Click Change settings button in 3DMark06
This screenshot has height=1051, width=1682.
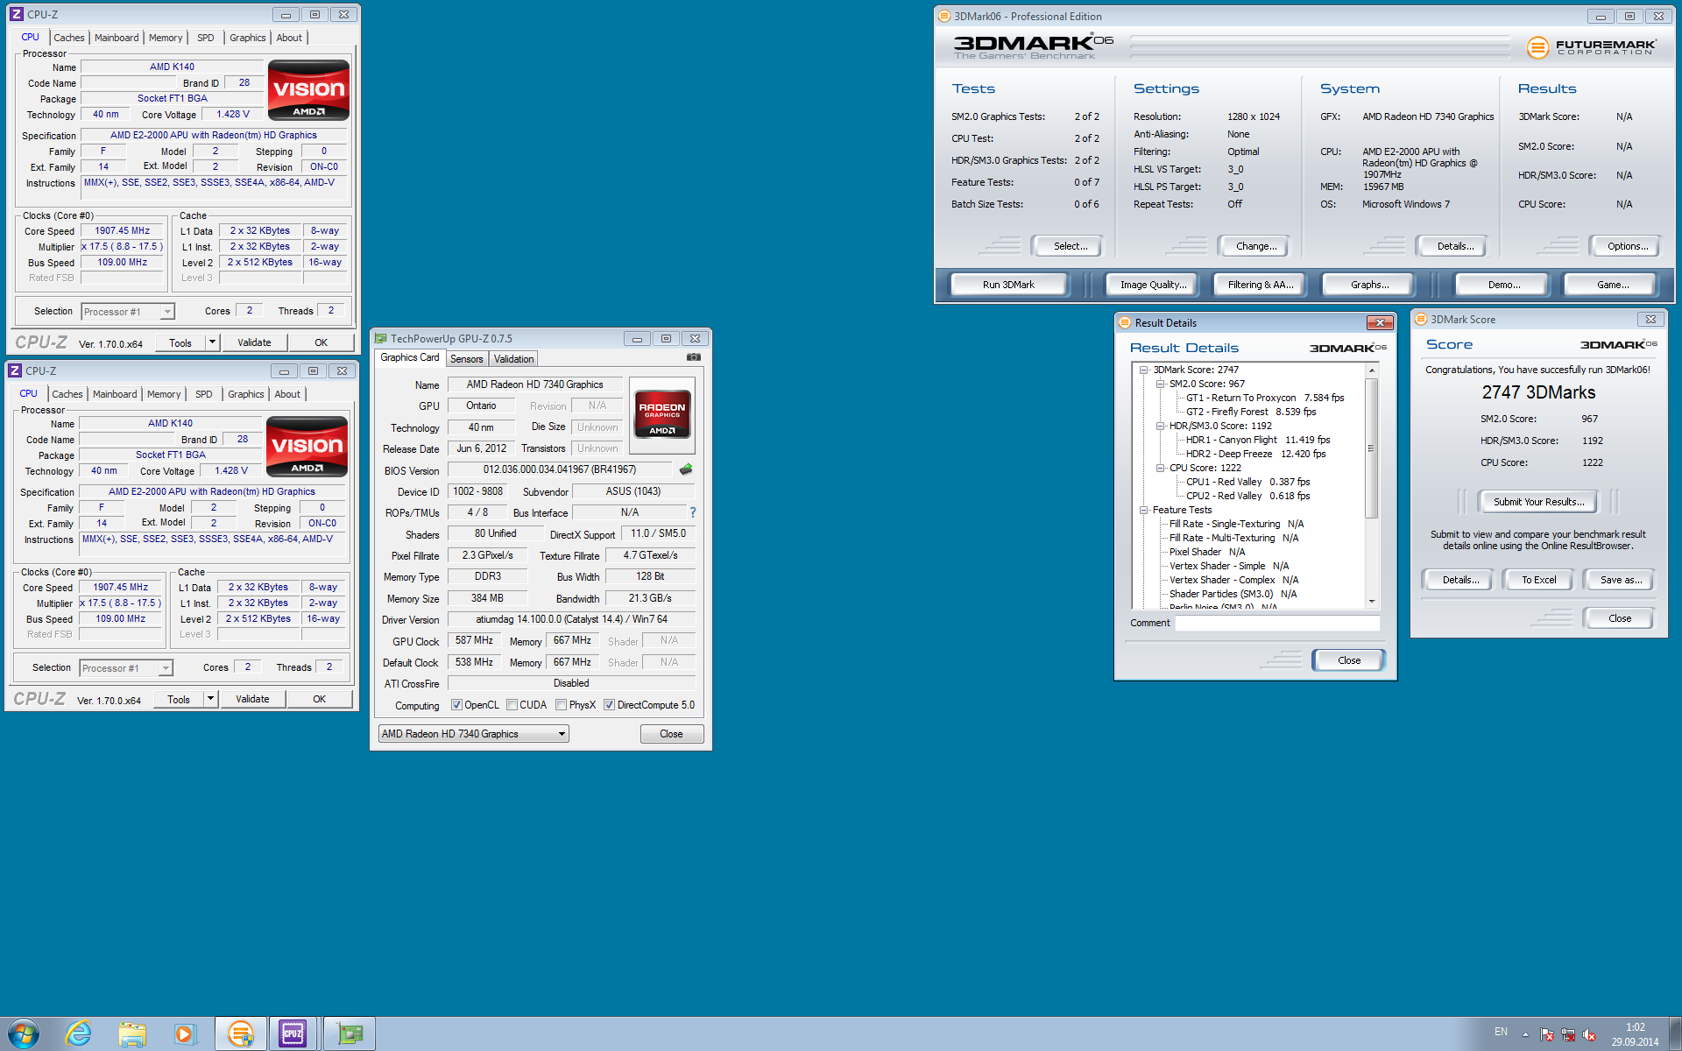pyautogui.click(x=1256, y=246)
